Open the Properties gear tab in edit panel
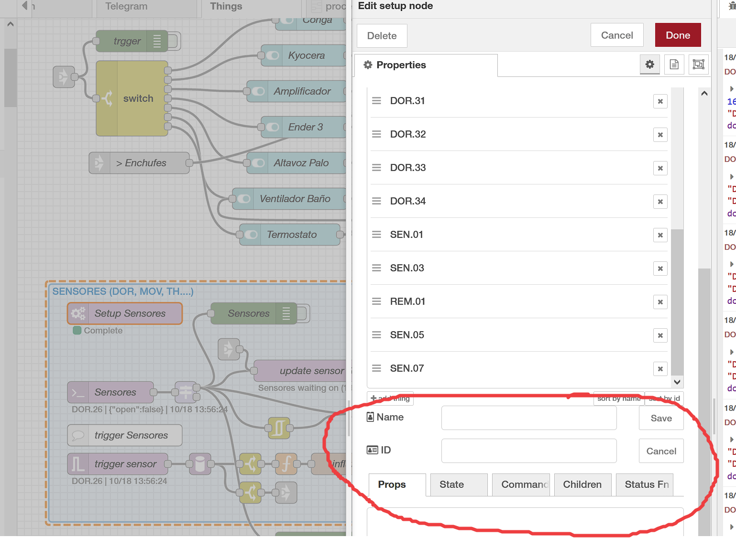 (649, 64)
